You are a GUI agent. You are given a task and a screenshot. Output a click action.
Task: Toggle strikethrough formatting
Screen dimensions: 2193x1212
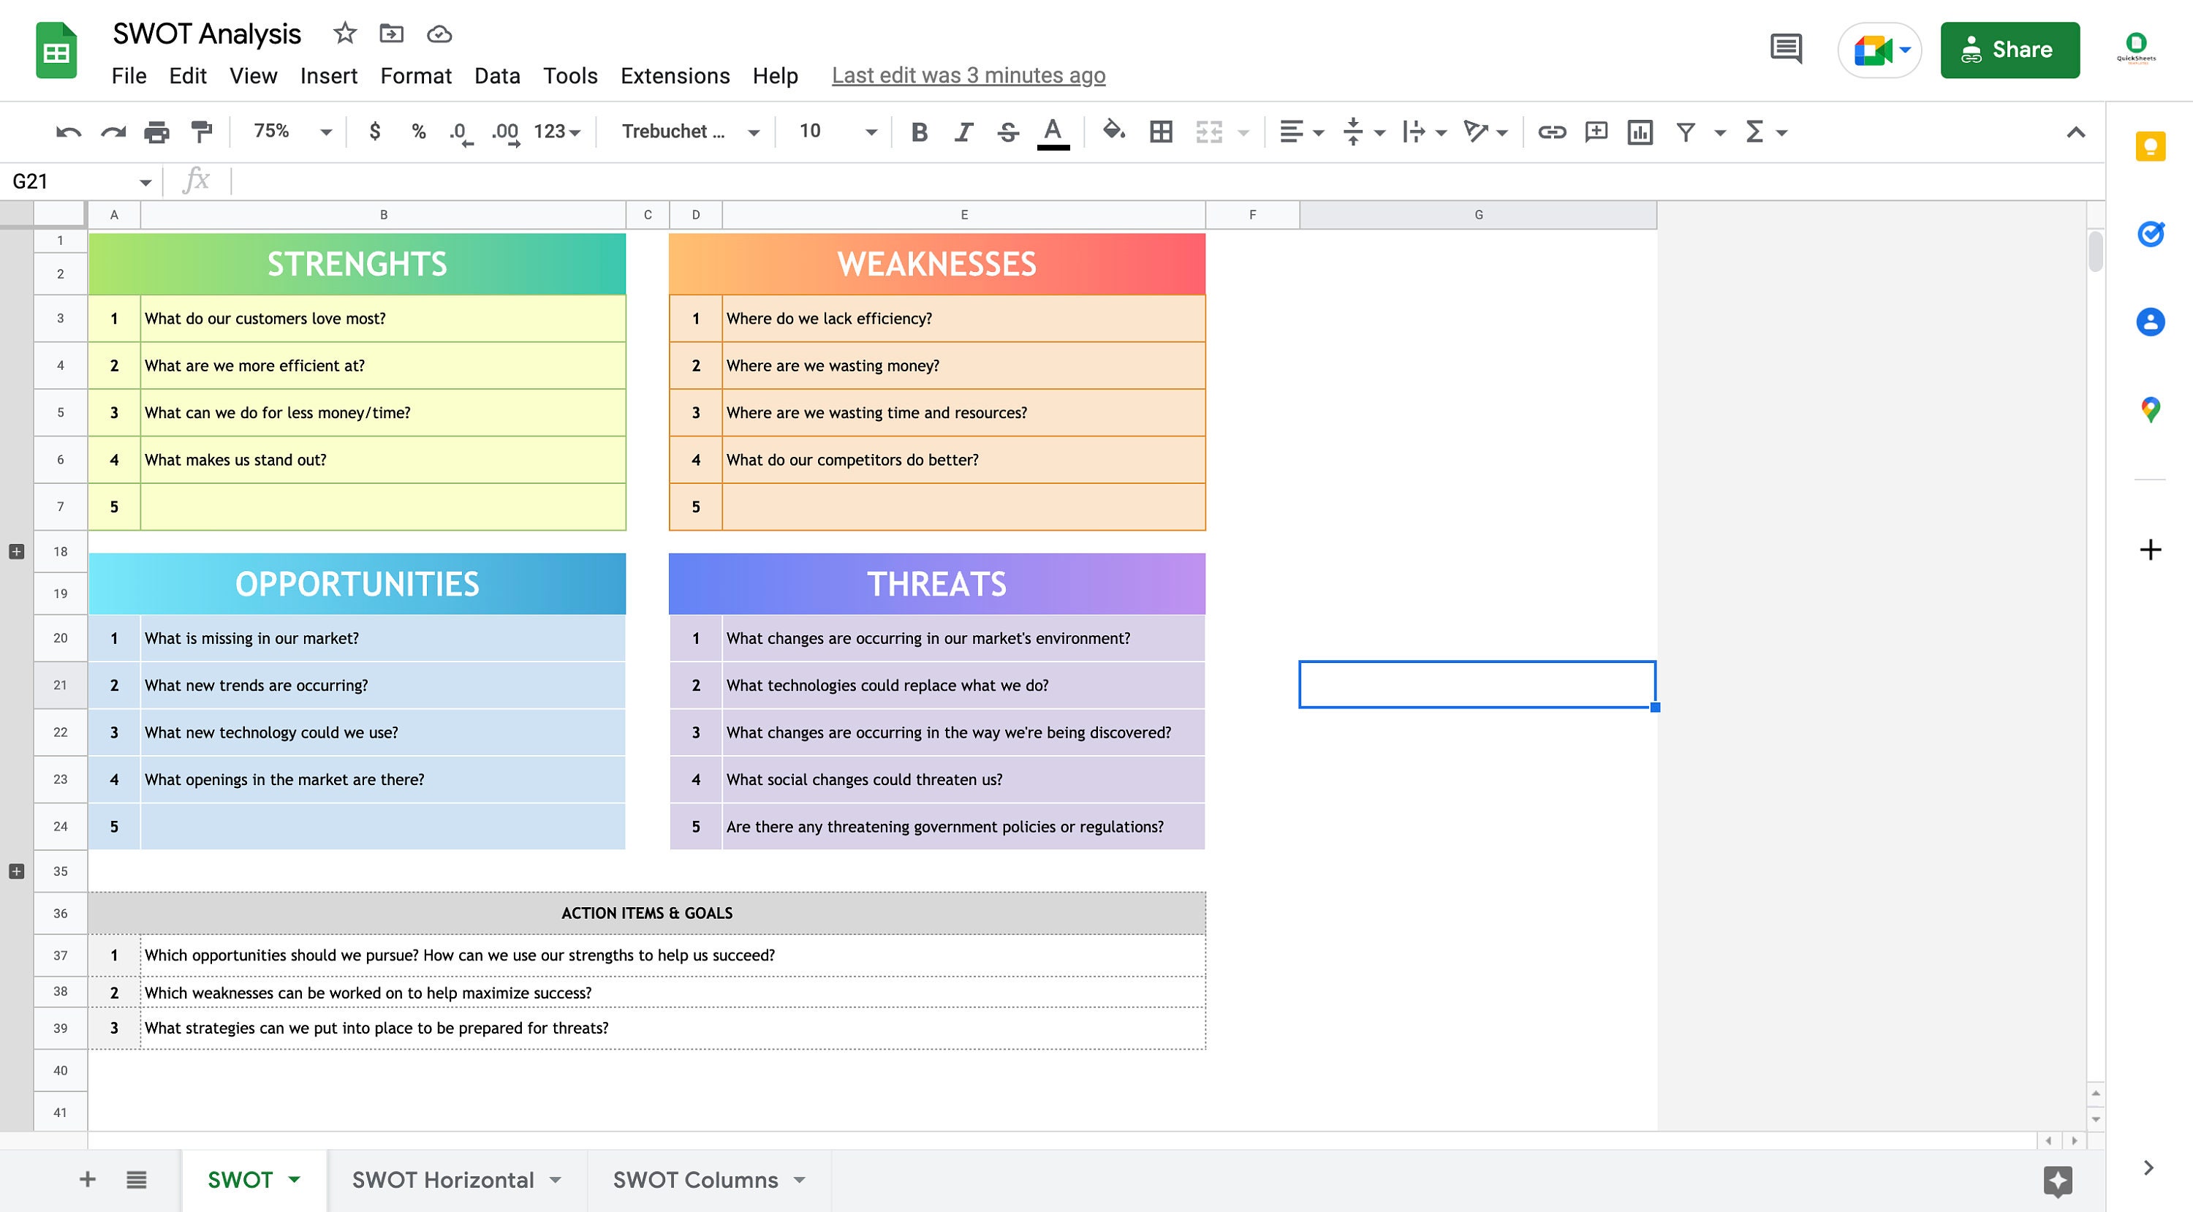1007,132
